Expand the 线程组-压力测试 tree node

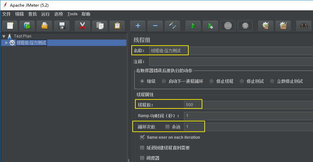click(6, 43)
